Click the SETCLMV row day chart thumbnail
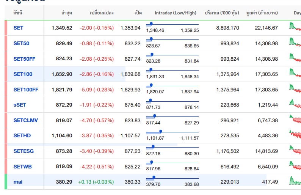The image size is (301, 195). point(295,119)
